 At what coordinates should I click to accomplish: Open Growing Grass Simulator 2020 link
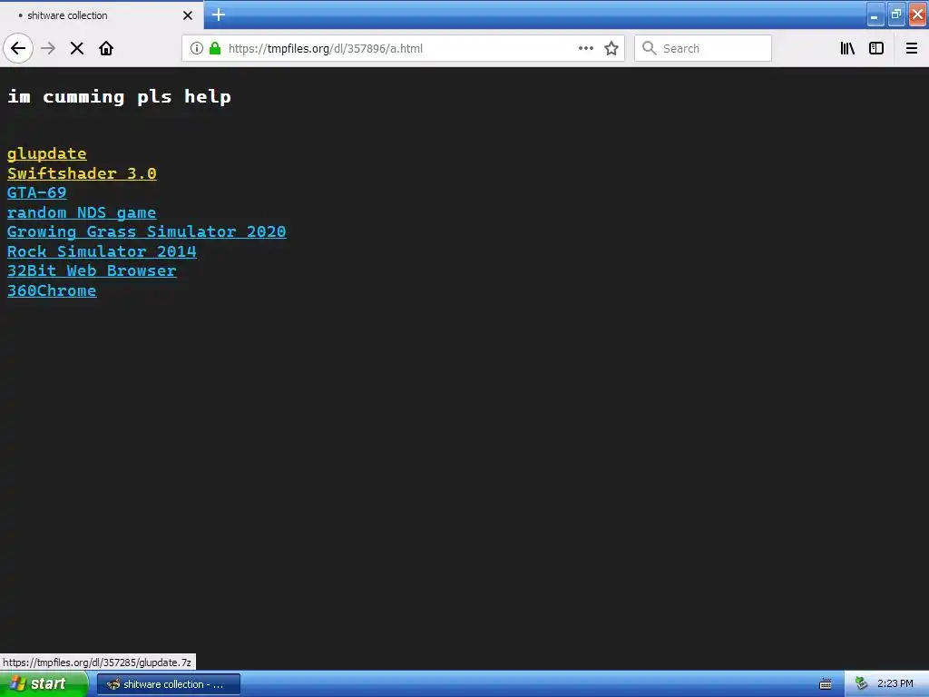pos(146,231)
